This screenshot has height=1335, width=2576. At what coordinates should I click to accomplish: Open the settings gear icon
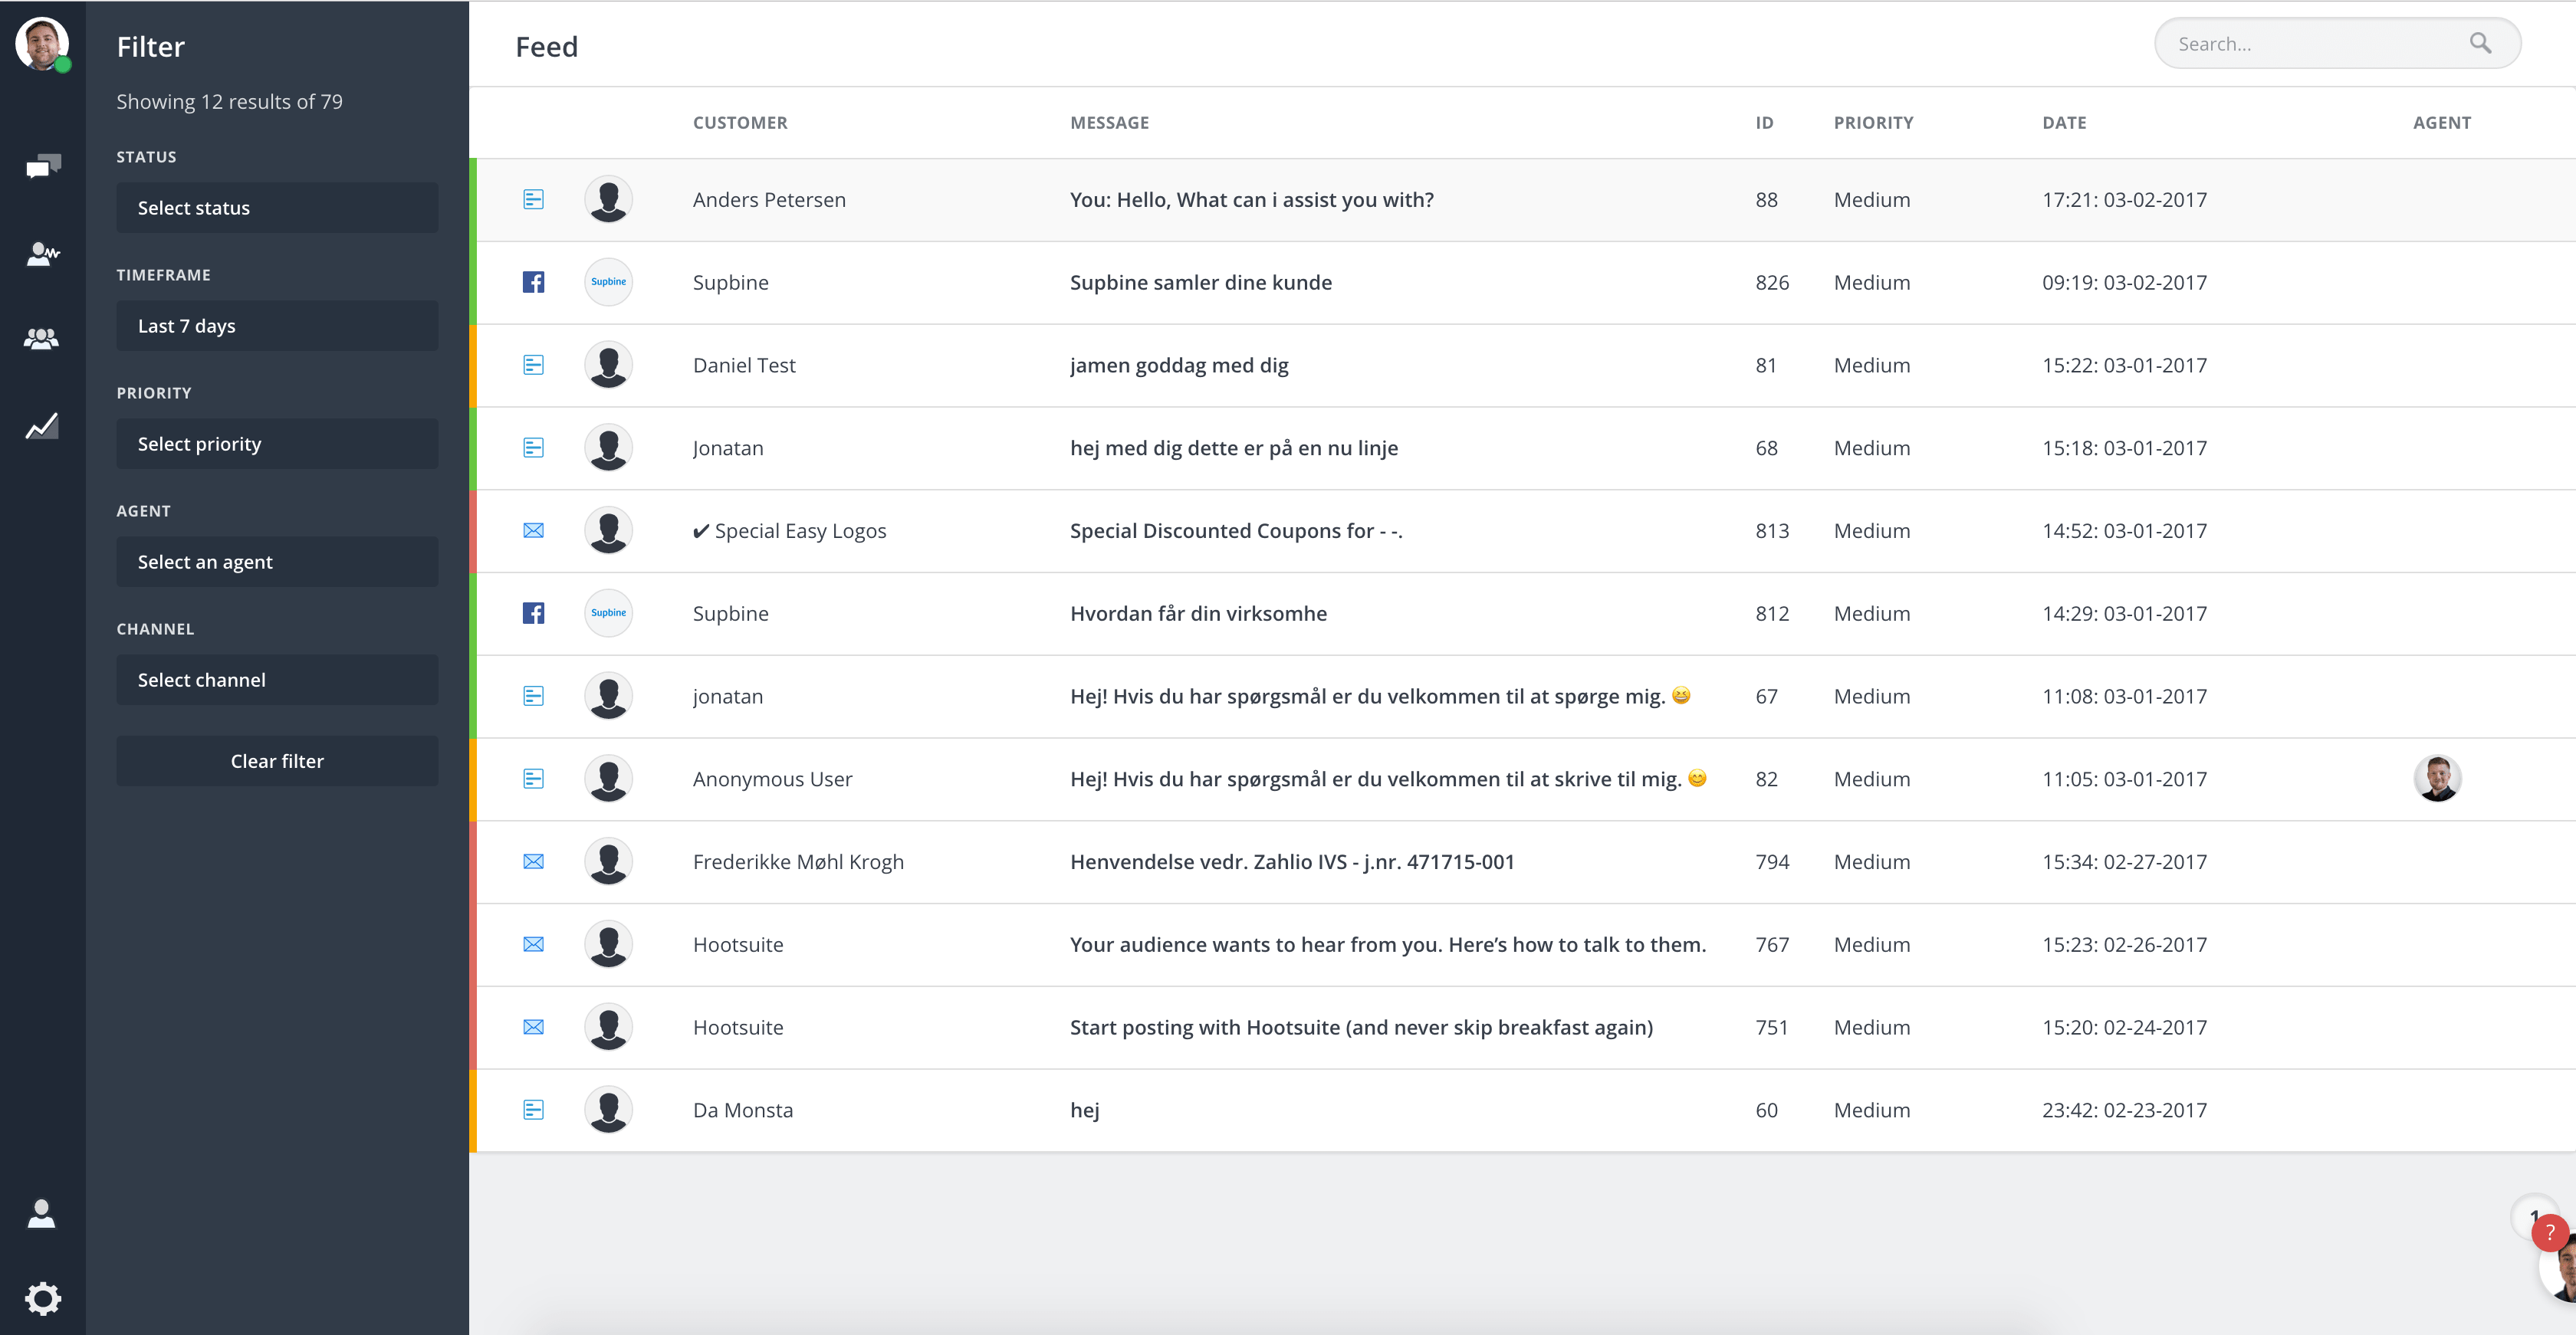(x=42, y=1298)
